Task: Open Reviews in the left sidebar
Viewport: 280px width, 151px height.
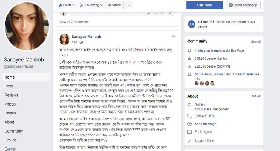Action: pos(11,95)
